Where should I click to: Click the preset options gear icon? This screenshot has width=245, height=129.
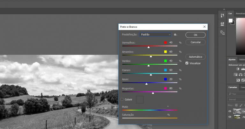(175, 35)
